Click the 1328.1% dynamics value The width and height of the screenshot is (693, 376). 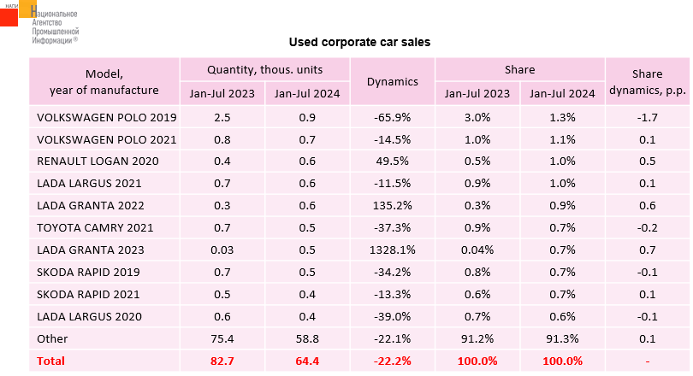[392, 250]
